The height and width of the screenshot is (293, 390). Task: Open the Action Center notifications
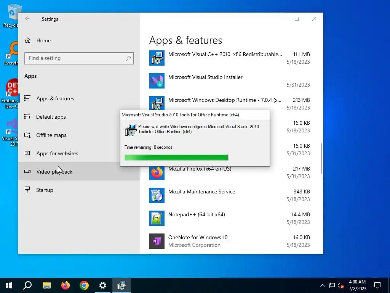(377, 285)
